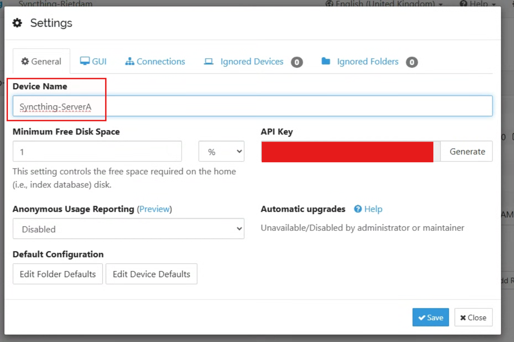This screenshot has height=342, width=514.
Task: Click the 'Unavailable/Disabled by administrator or maintainer' text
Action: [363, 228]
